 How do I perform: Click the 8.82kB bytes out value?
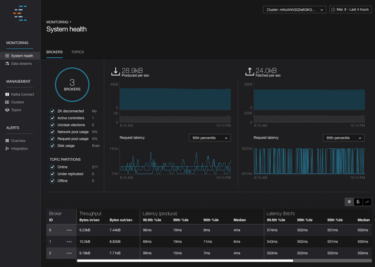tap(115, 242)
